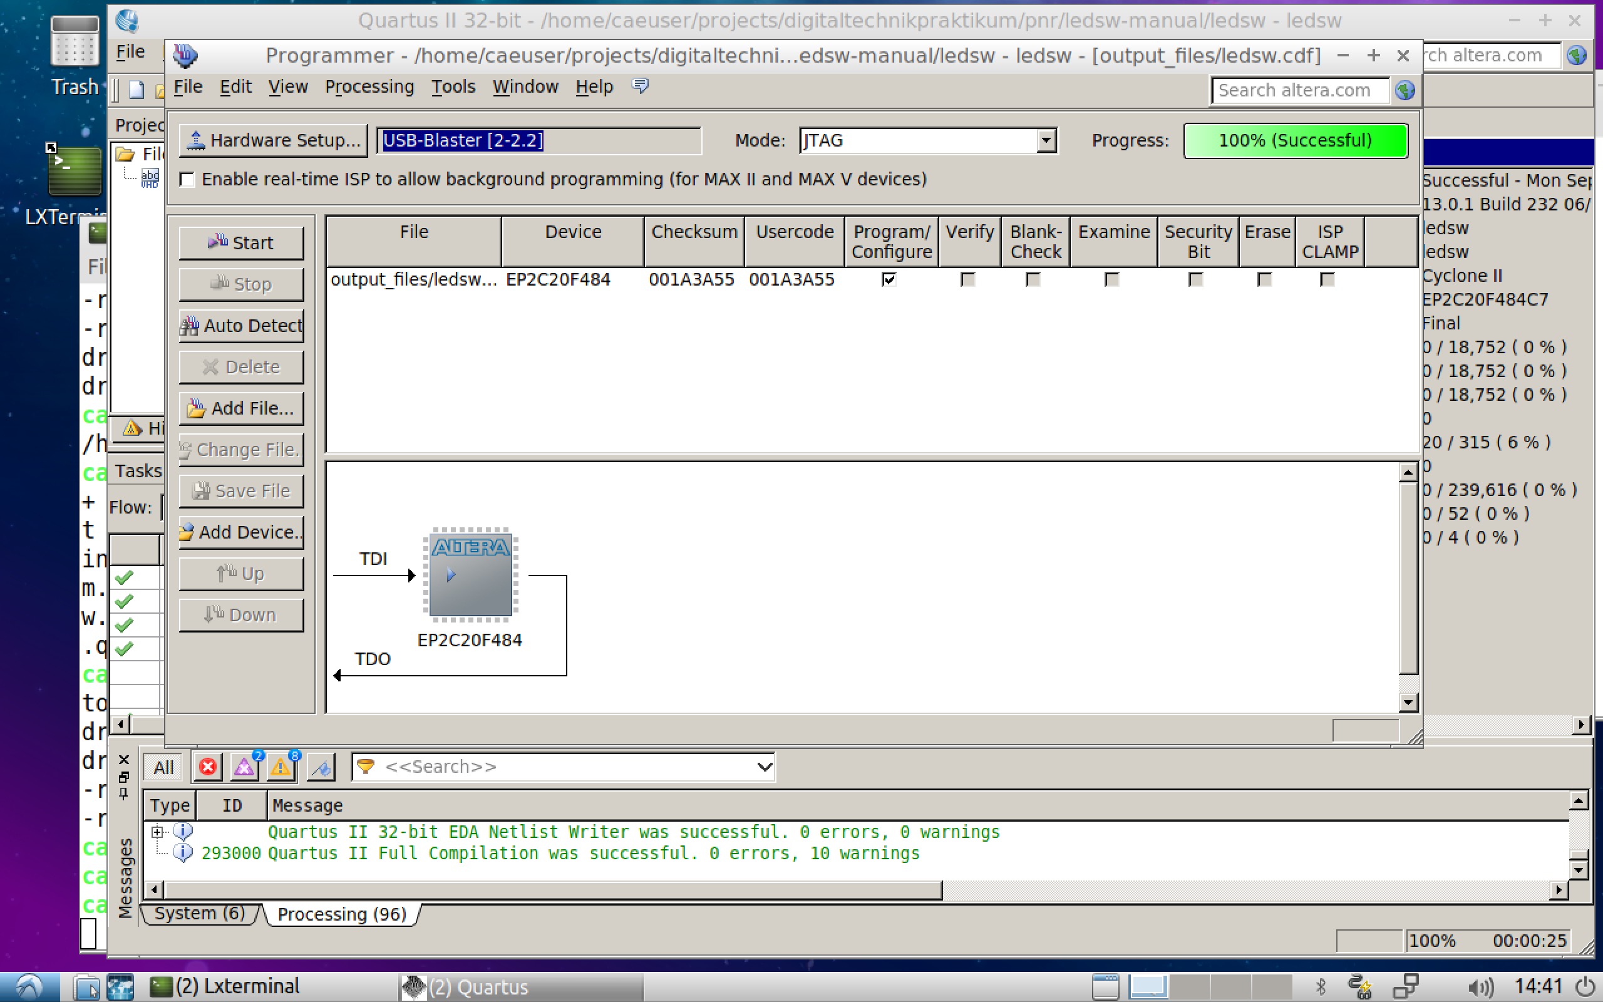1603x1002 pixels.
Task: Switch to System (6) messages tab
Action: pyautogui.click(x=199, y=913)
